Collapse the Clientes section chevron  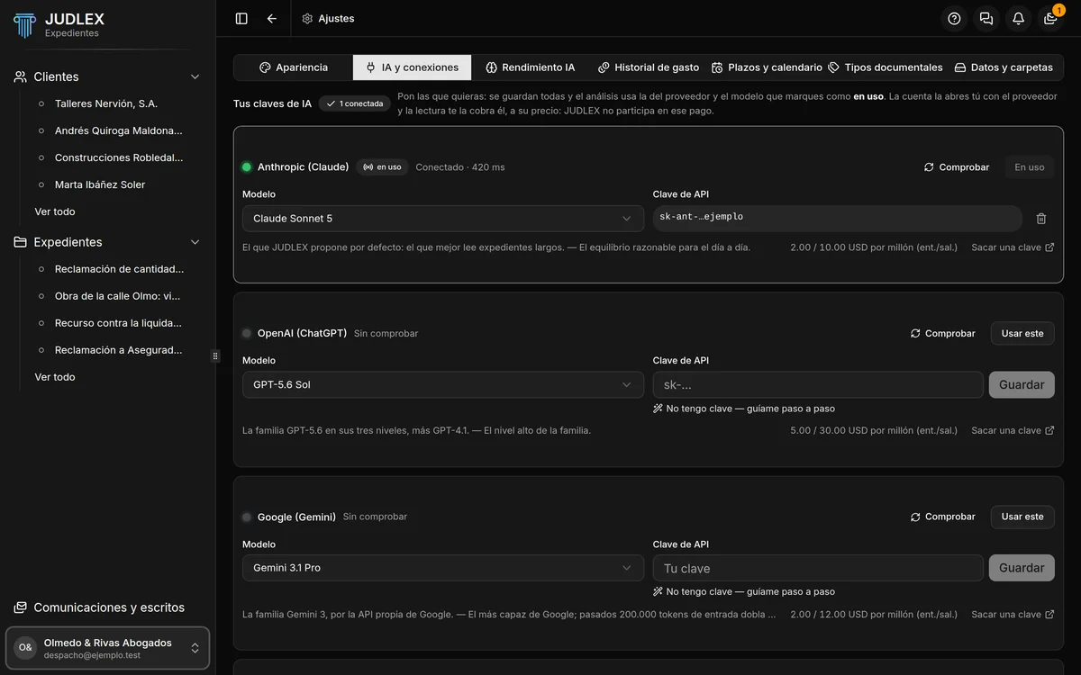195,76
